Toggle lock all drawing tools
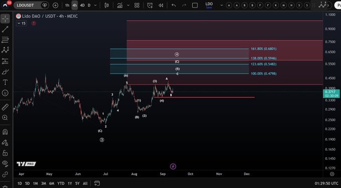 pyautogui.click(x=5, y=153)
